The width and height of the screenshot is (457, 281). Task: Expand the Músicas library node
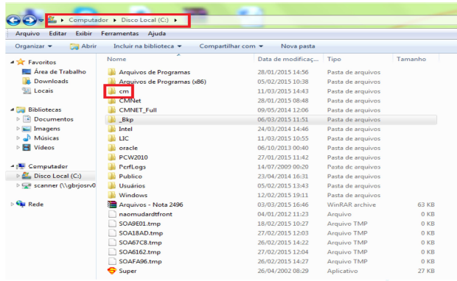[18, 138]
